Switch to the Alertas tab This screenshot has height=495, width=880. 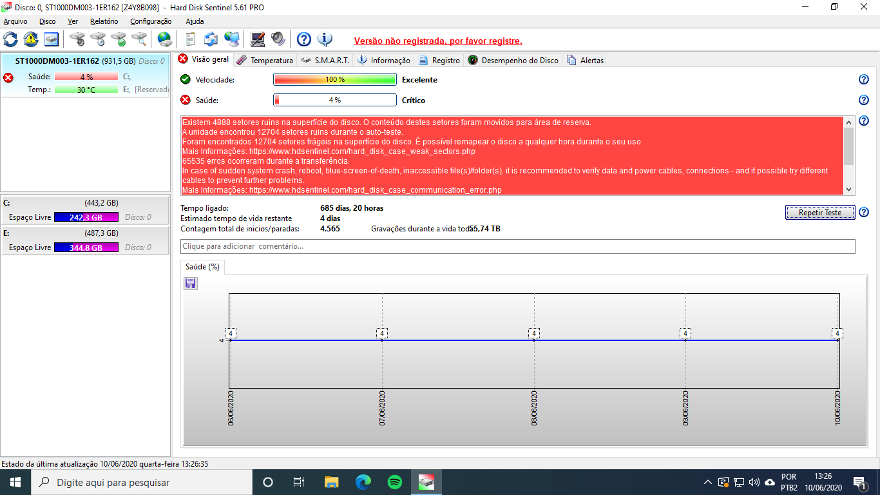(x=586, y=60)
